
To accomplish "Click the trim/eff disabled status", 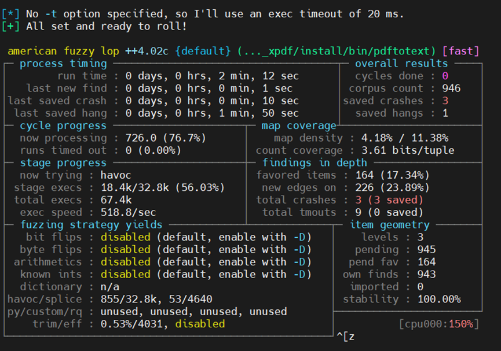I will (x=200, y=324).
